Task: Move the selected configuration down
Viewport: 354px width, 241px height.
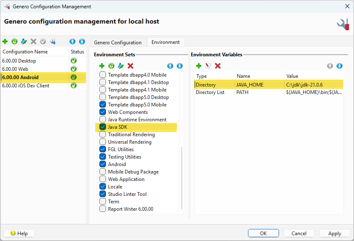Action: pos(82,41)
